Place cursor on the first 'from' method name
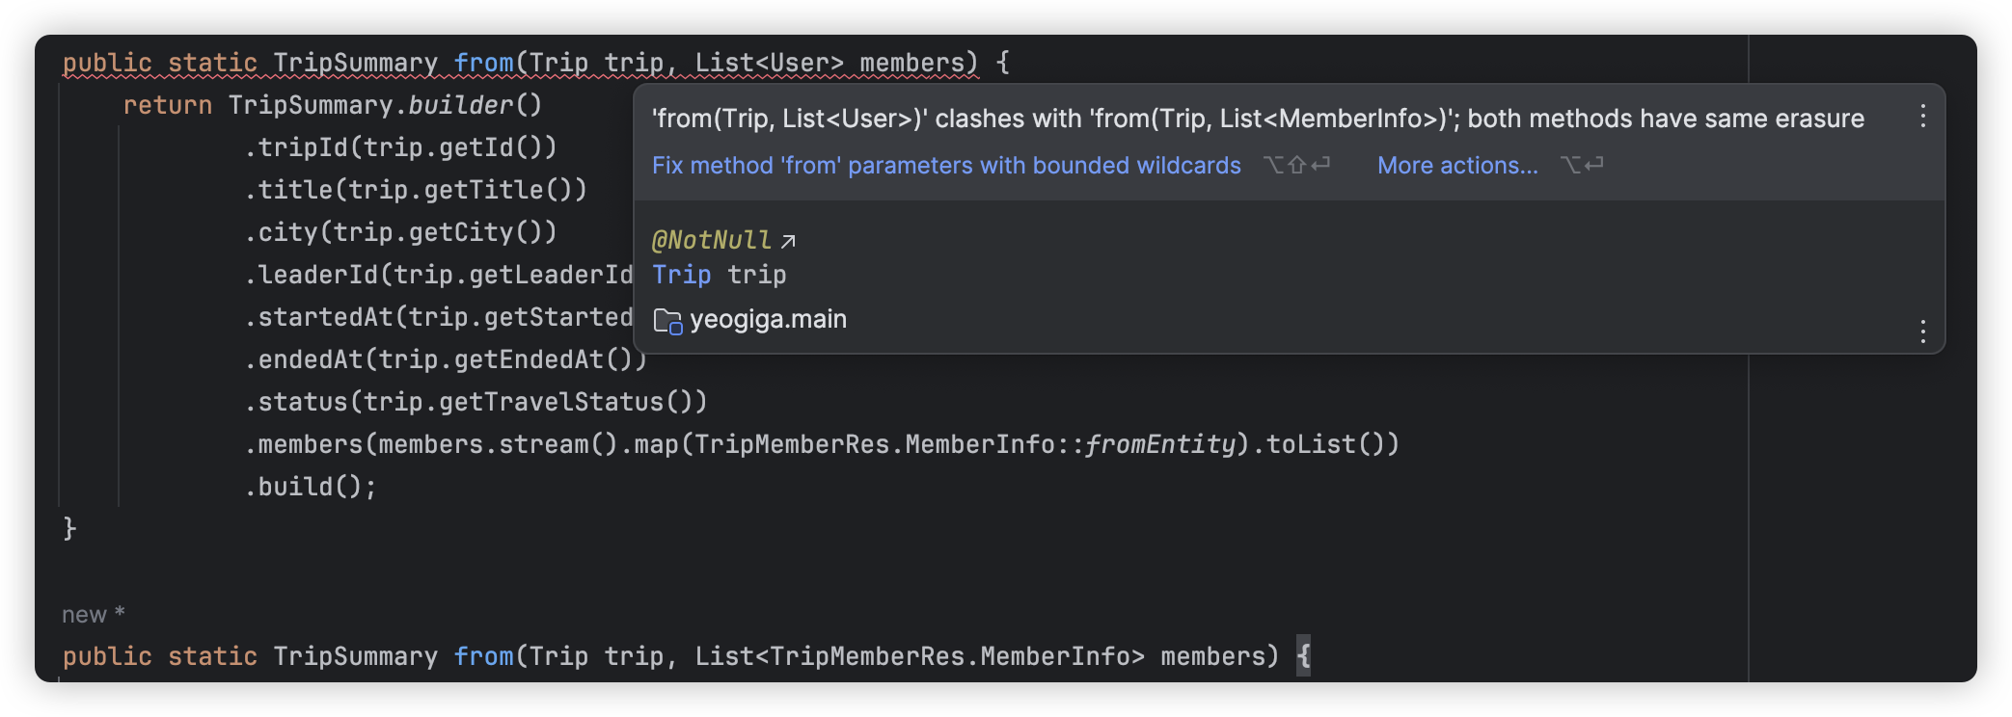Image resolution: width=2012 pixels, height=717 pixels. (x=483, y=63)
